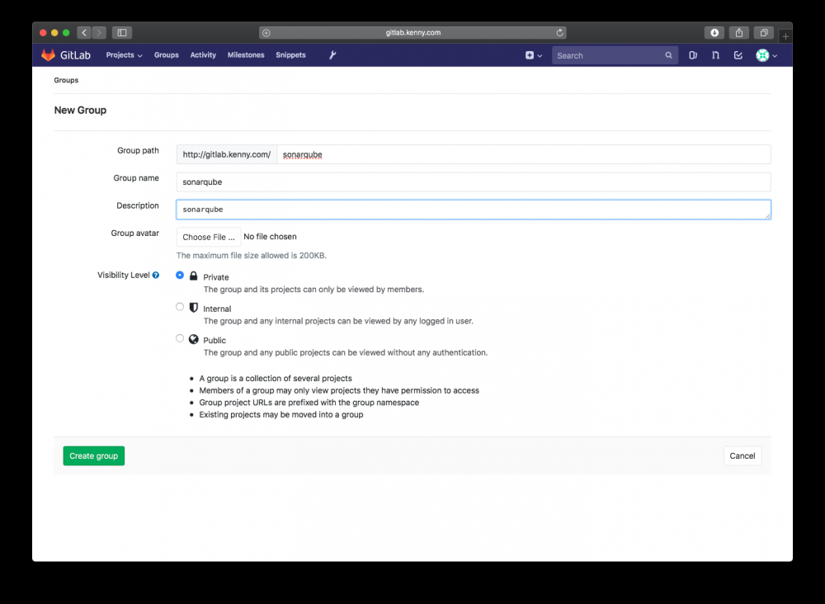The width and height of the screenshot is (825, 604).
Task: Focus the Group path input field
Action: click(x=524, y=154)
